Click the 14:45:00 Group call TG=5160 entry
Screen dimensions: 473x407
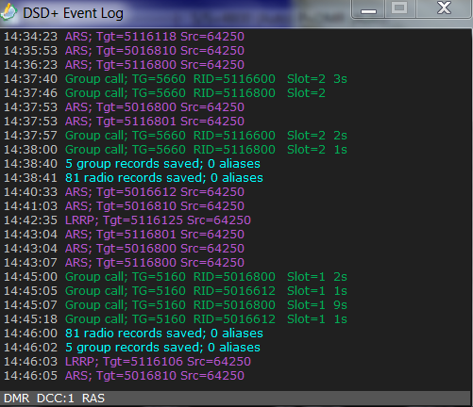pyautogui.click(x=176, y=277)
